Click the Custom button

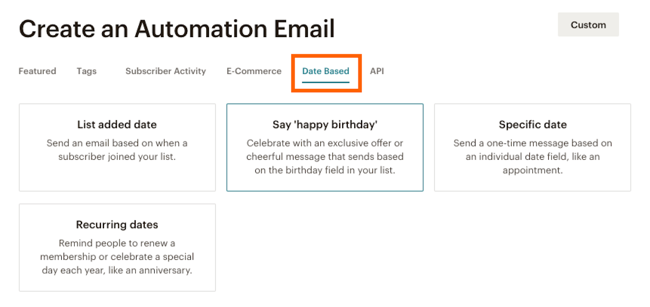point(588,25)
